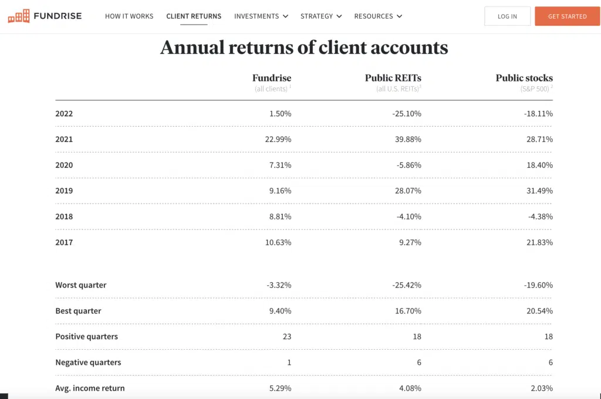Open footnote 1 beside all clients
This screenshot has width=601, height=399.
290,87
